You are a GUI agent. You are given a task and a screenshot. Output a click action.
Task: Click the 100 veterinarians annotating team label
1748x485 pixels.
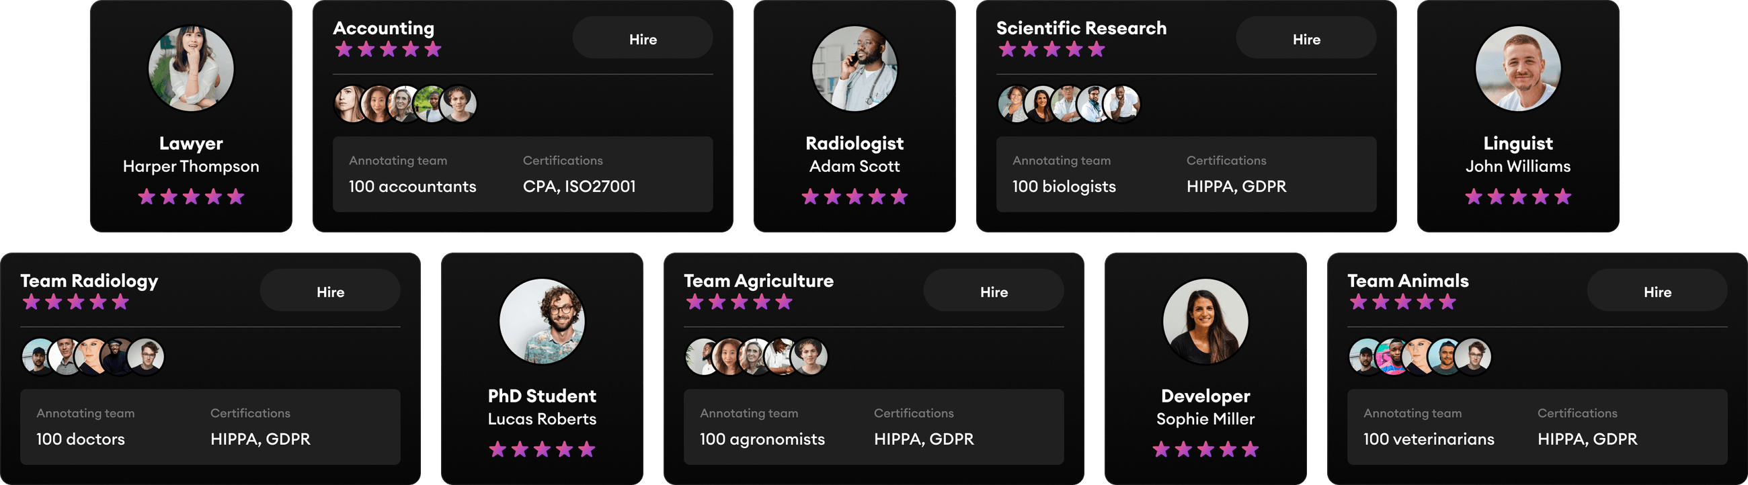click(x=1429, y=439)
